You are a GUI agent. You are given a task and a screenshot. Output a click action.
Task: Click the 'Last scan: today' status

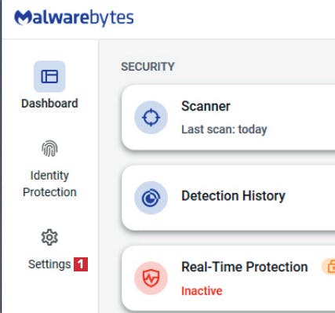[224, 129]
